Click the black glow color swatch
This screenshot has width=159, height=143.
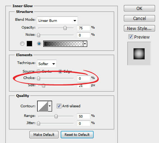[x=29, y=44]
